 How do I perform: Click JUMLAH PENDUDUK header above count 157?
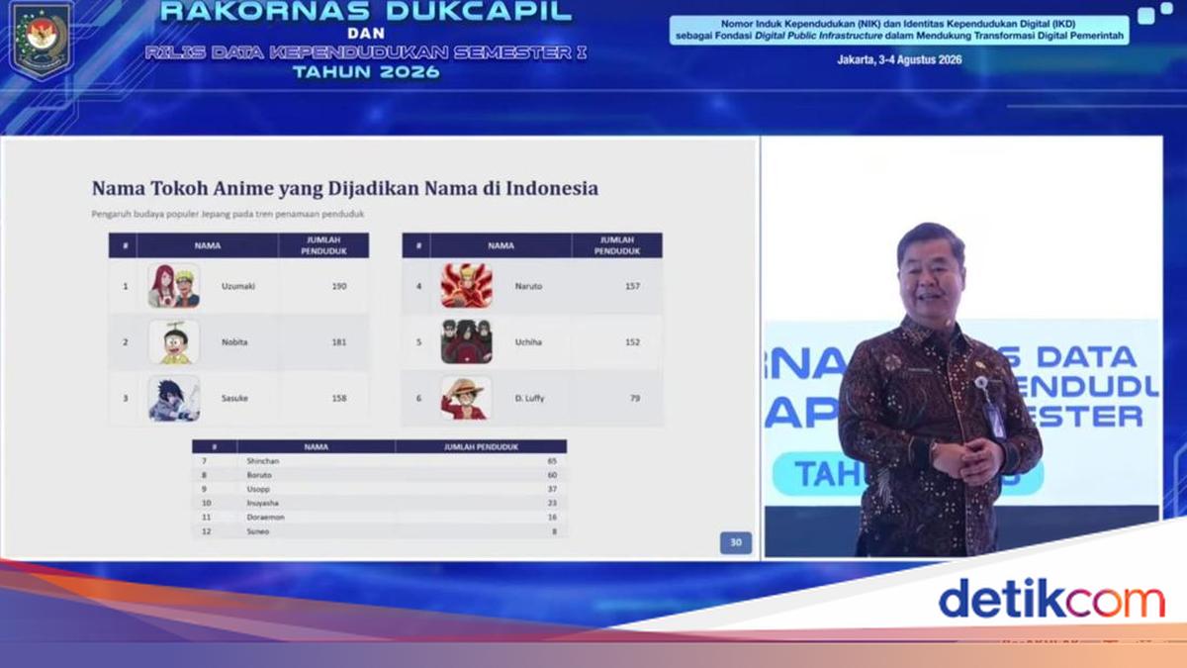pos(616,245)
